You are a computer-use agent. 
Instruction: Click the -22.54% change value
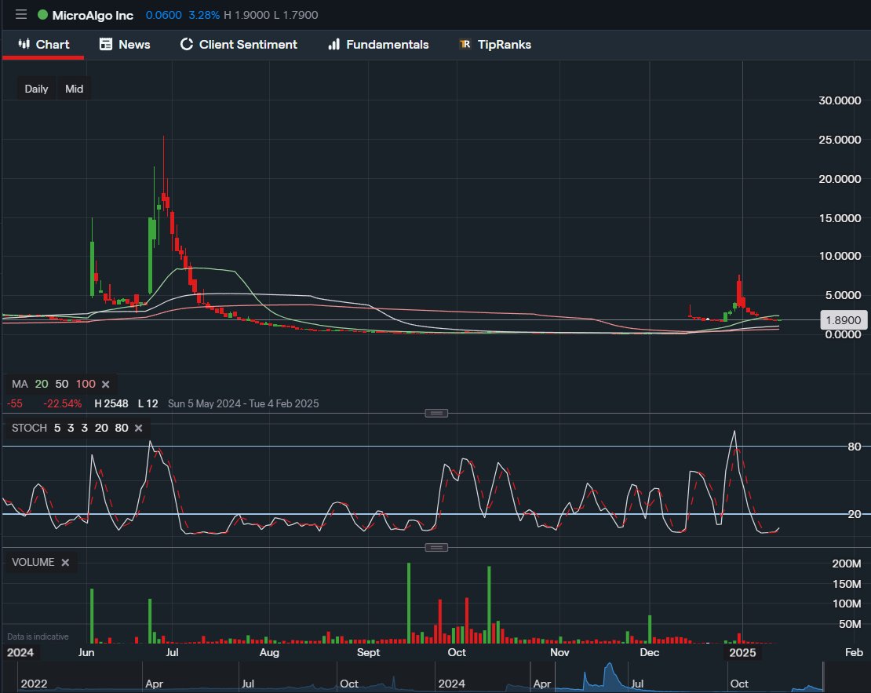[63, 403]
